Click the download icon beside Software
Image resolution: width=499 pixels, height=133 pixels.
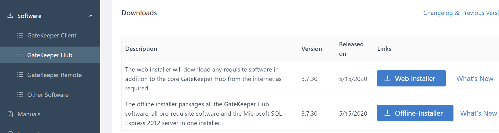(10, 16)
